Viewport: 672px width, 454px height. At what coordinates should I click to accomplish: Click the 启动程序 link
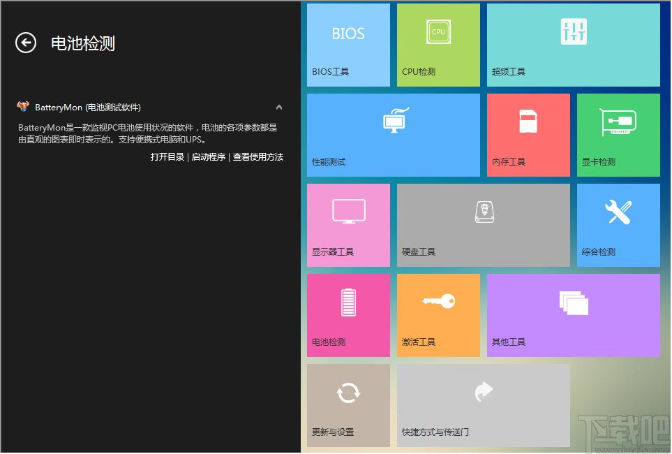point(208,157)
